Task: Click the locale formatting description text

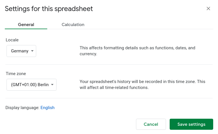Action: (x=137, y=51)
